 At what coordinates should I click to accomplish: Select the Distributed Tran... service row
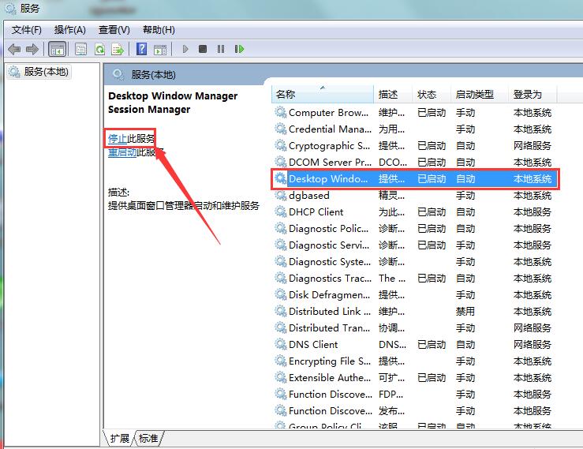pos(415,327)
